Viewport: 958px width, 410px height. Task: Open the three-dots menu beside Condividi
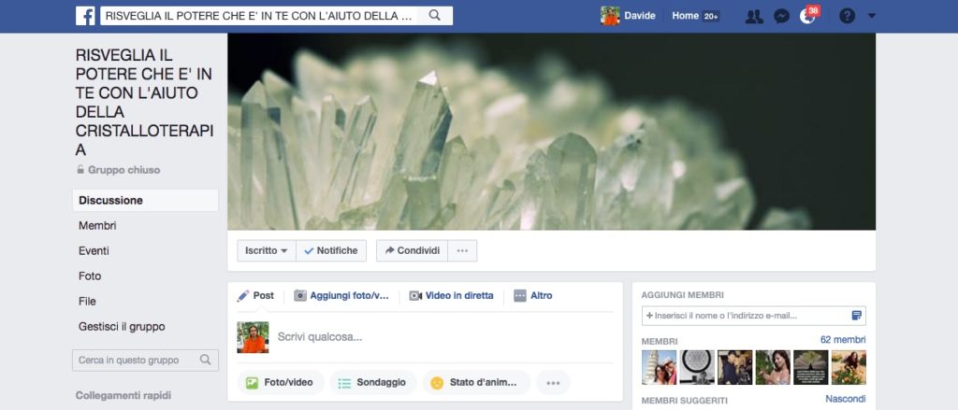click(462, 250)
